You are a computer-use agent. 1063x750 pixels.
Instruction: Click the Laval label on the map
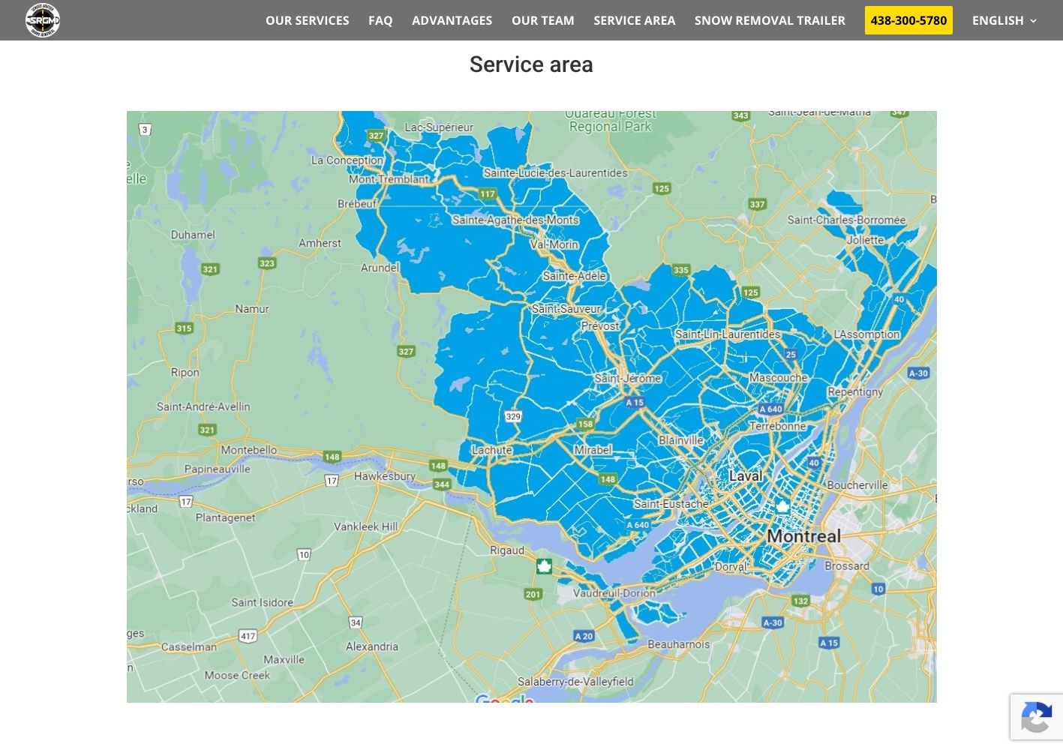[x=746, y=475]
